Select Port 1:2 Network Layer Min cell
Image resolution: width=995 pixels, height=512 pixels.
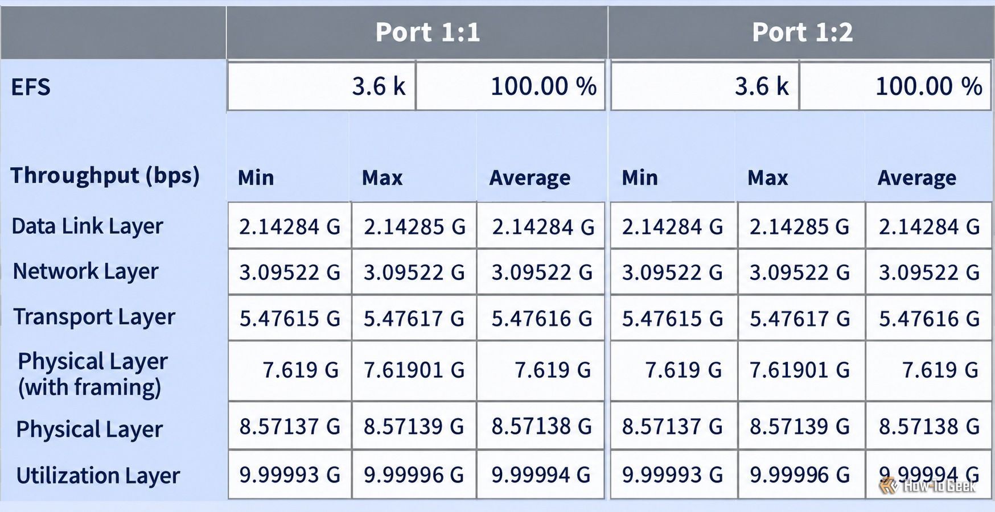pos(673,272)
